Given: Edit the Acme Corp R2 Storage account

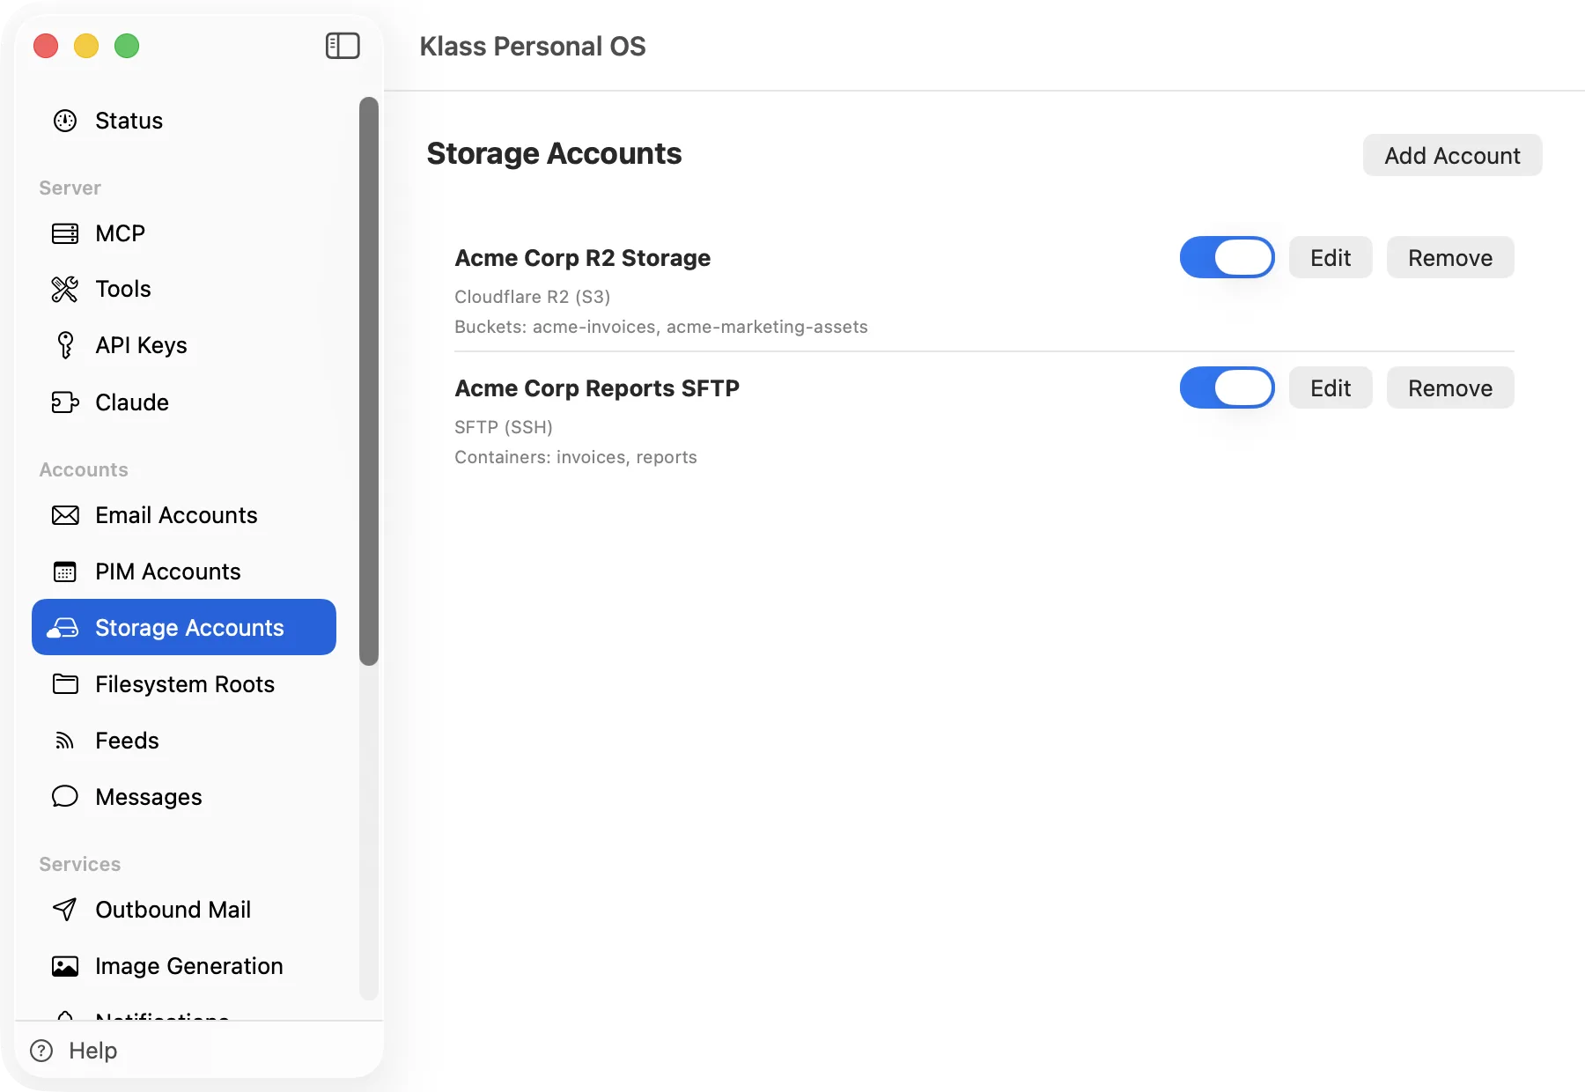Looking at the screenshot, I should coord(1331,257).
